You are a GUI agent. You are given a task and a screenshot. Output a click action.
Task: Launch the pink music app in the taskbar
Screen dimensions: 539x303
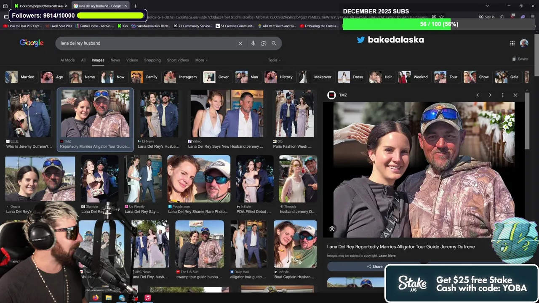pos(148,298)
